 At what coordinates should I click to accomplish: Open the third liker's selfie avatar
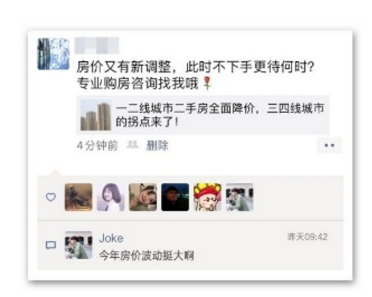[x=143, y=197]
